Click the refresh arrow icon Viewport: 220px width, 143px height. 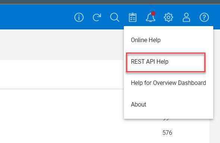97,18
